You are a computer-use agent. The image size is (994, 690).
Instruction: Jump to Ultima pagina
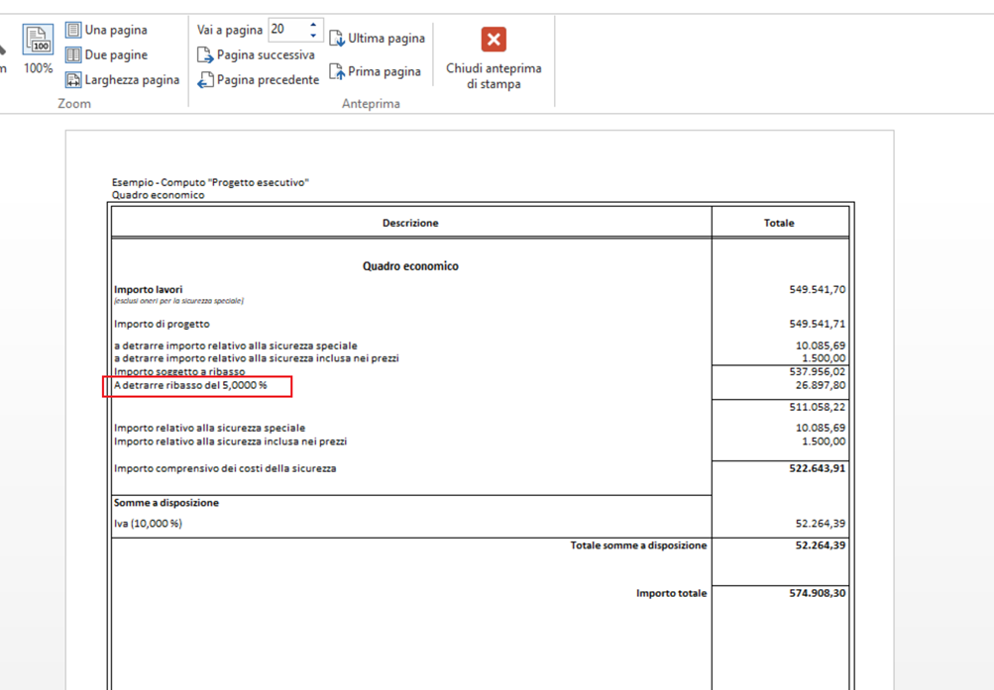[x=378, y=38]
